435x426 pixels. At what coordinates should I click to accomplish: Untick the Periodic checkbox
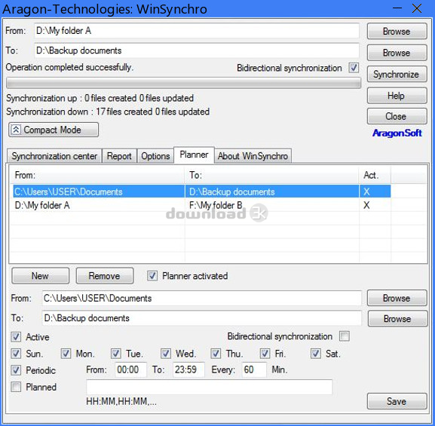click(x=16, y=370)
